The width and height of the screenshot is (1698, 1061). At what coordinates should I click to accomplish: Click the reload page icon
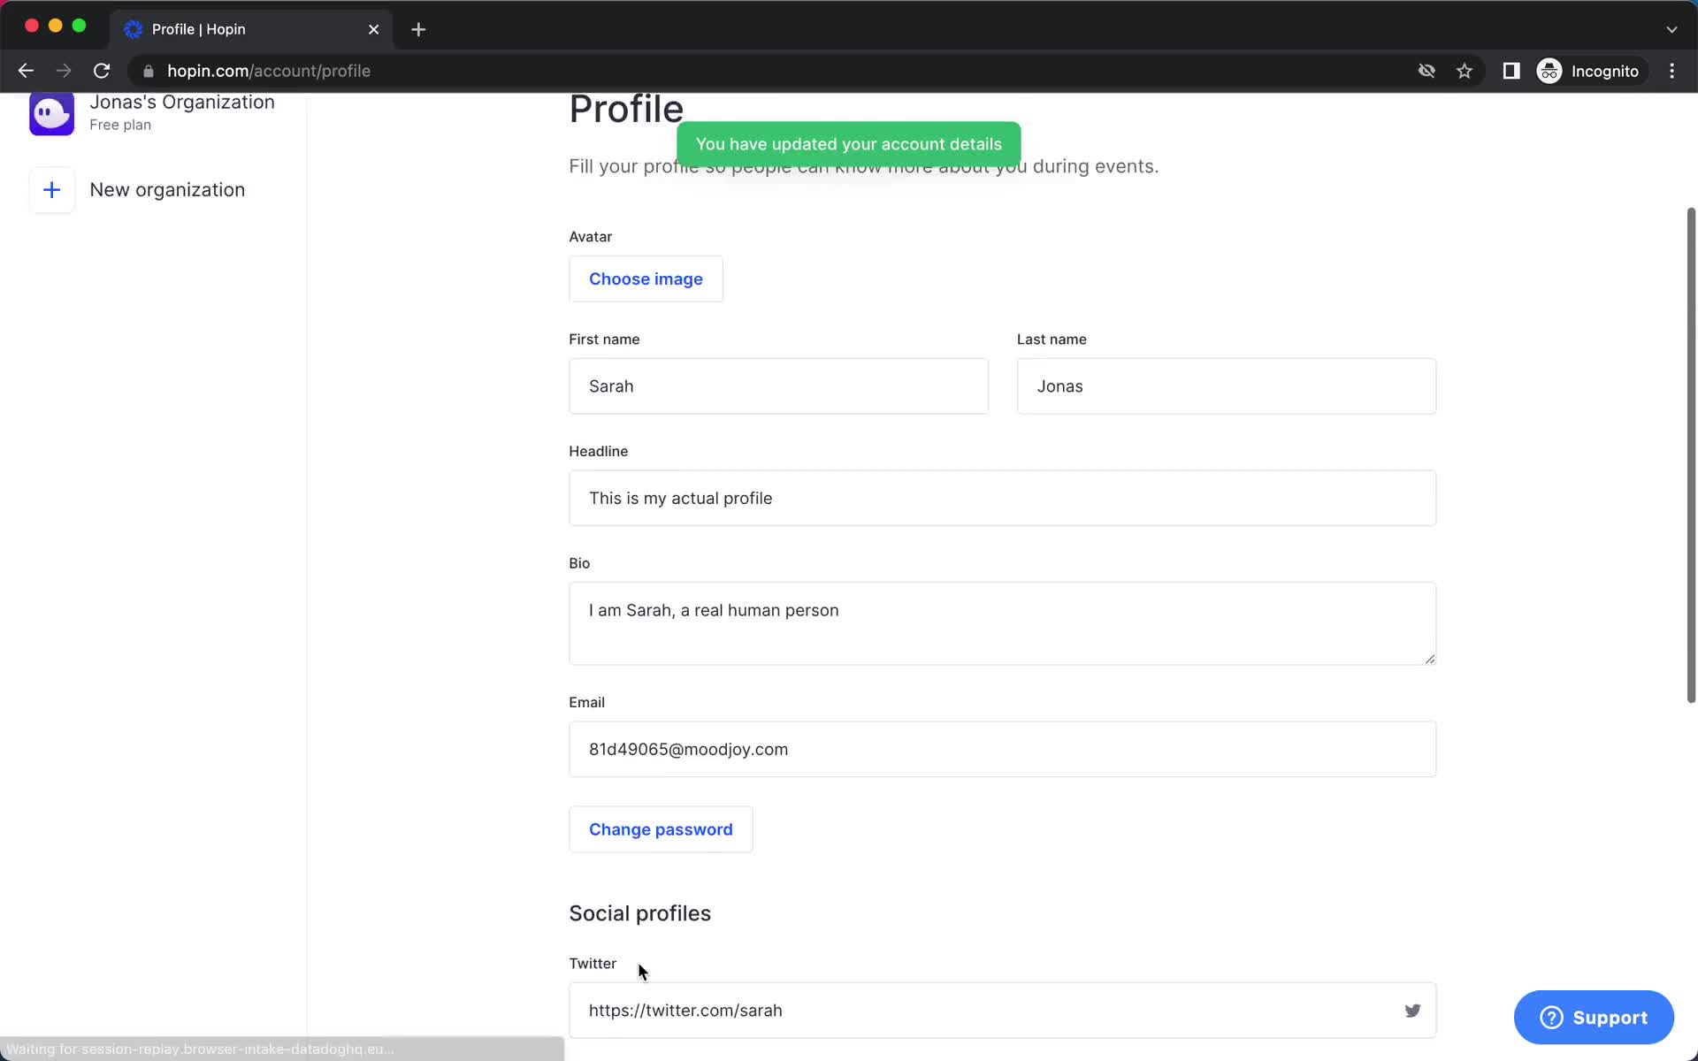(x=103, y=70)
